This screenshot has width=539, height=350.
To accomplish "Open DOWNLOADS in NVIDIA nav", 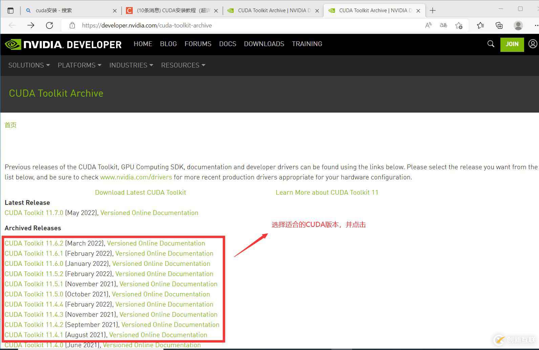I will point(264,44).
